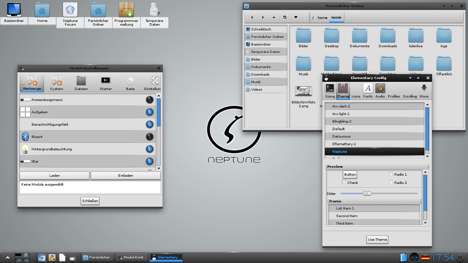The height and width of the screenshot is (263, 468).
Task: Select Downloads in the file manager sidebar
Action: [x=266, y=74]
